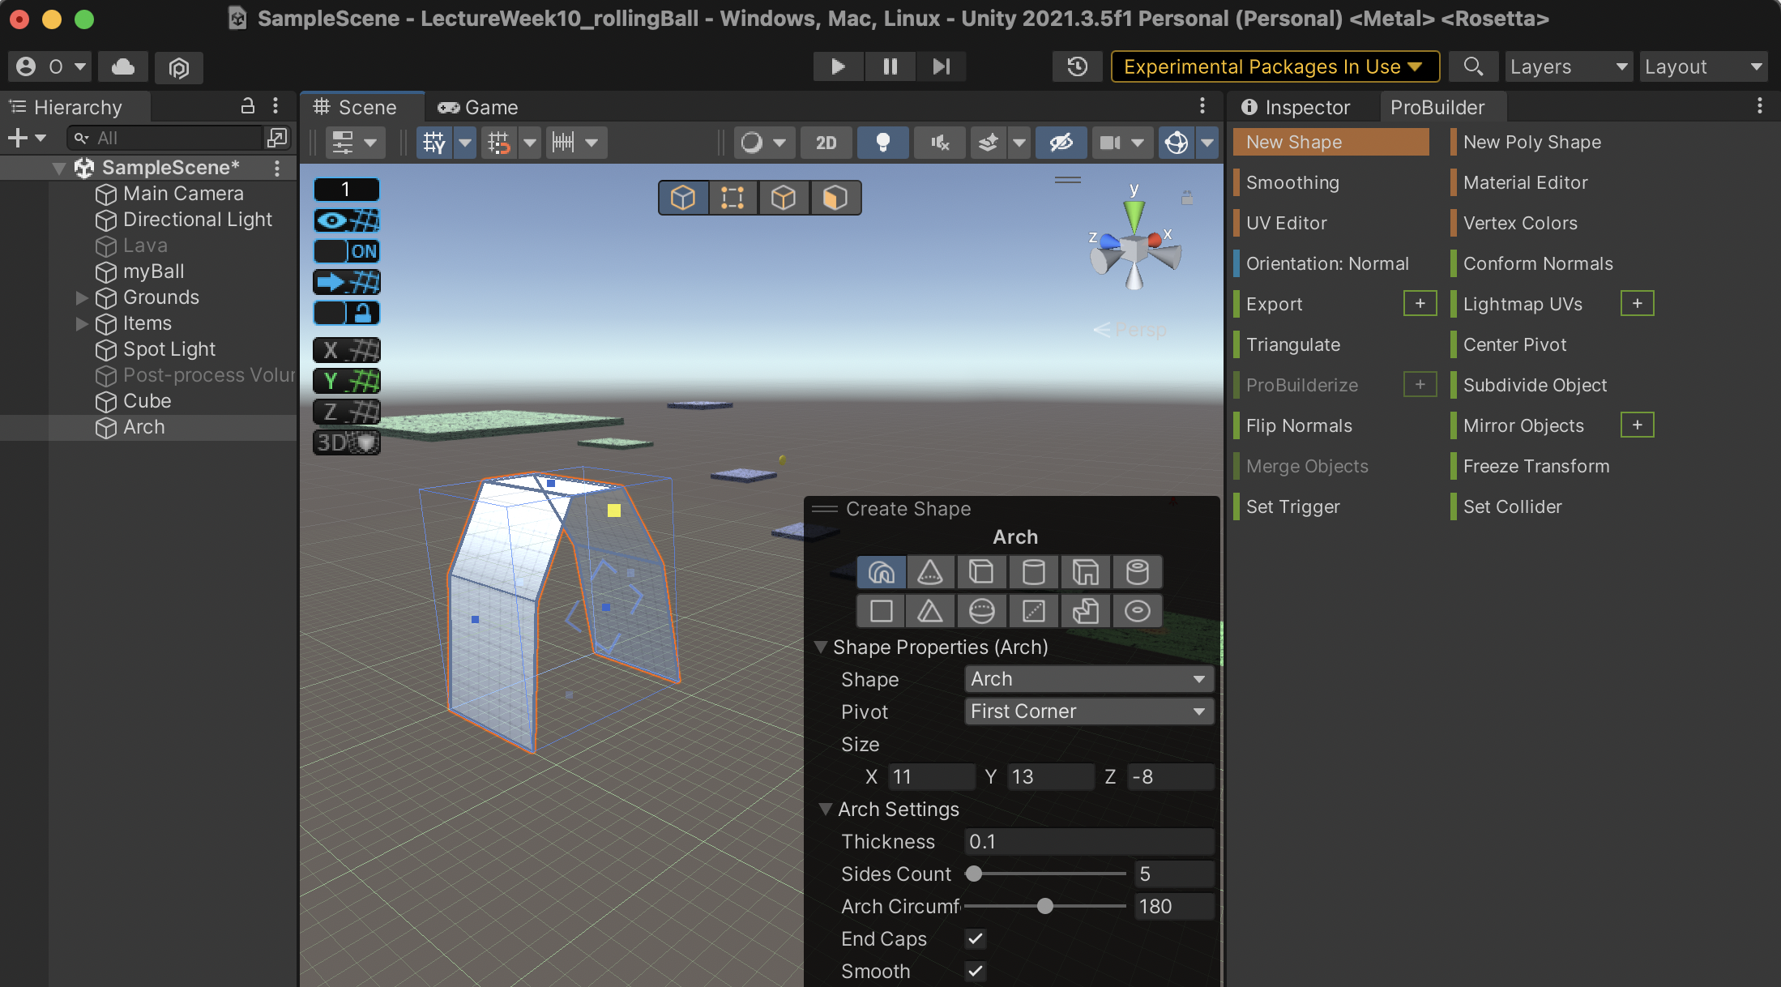Image resolution: width=1781 pixels, height=987 pixels.
Task: Click the Center Pivot button
Action: (1514, 344)
